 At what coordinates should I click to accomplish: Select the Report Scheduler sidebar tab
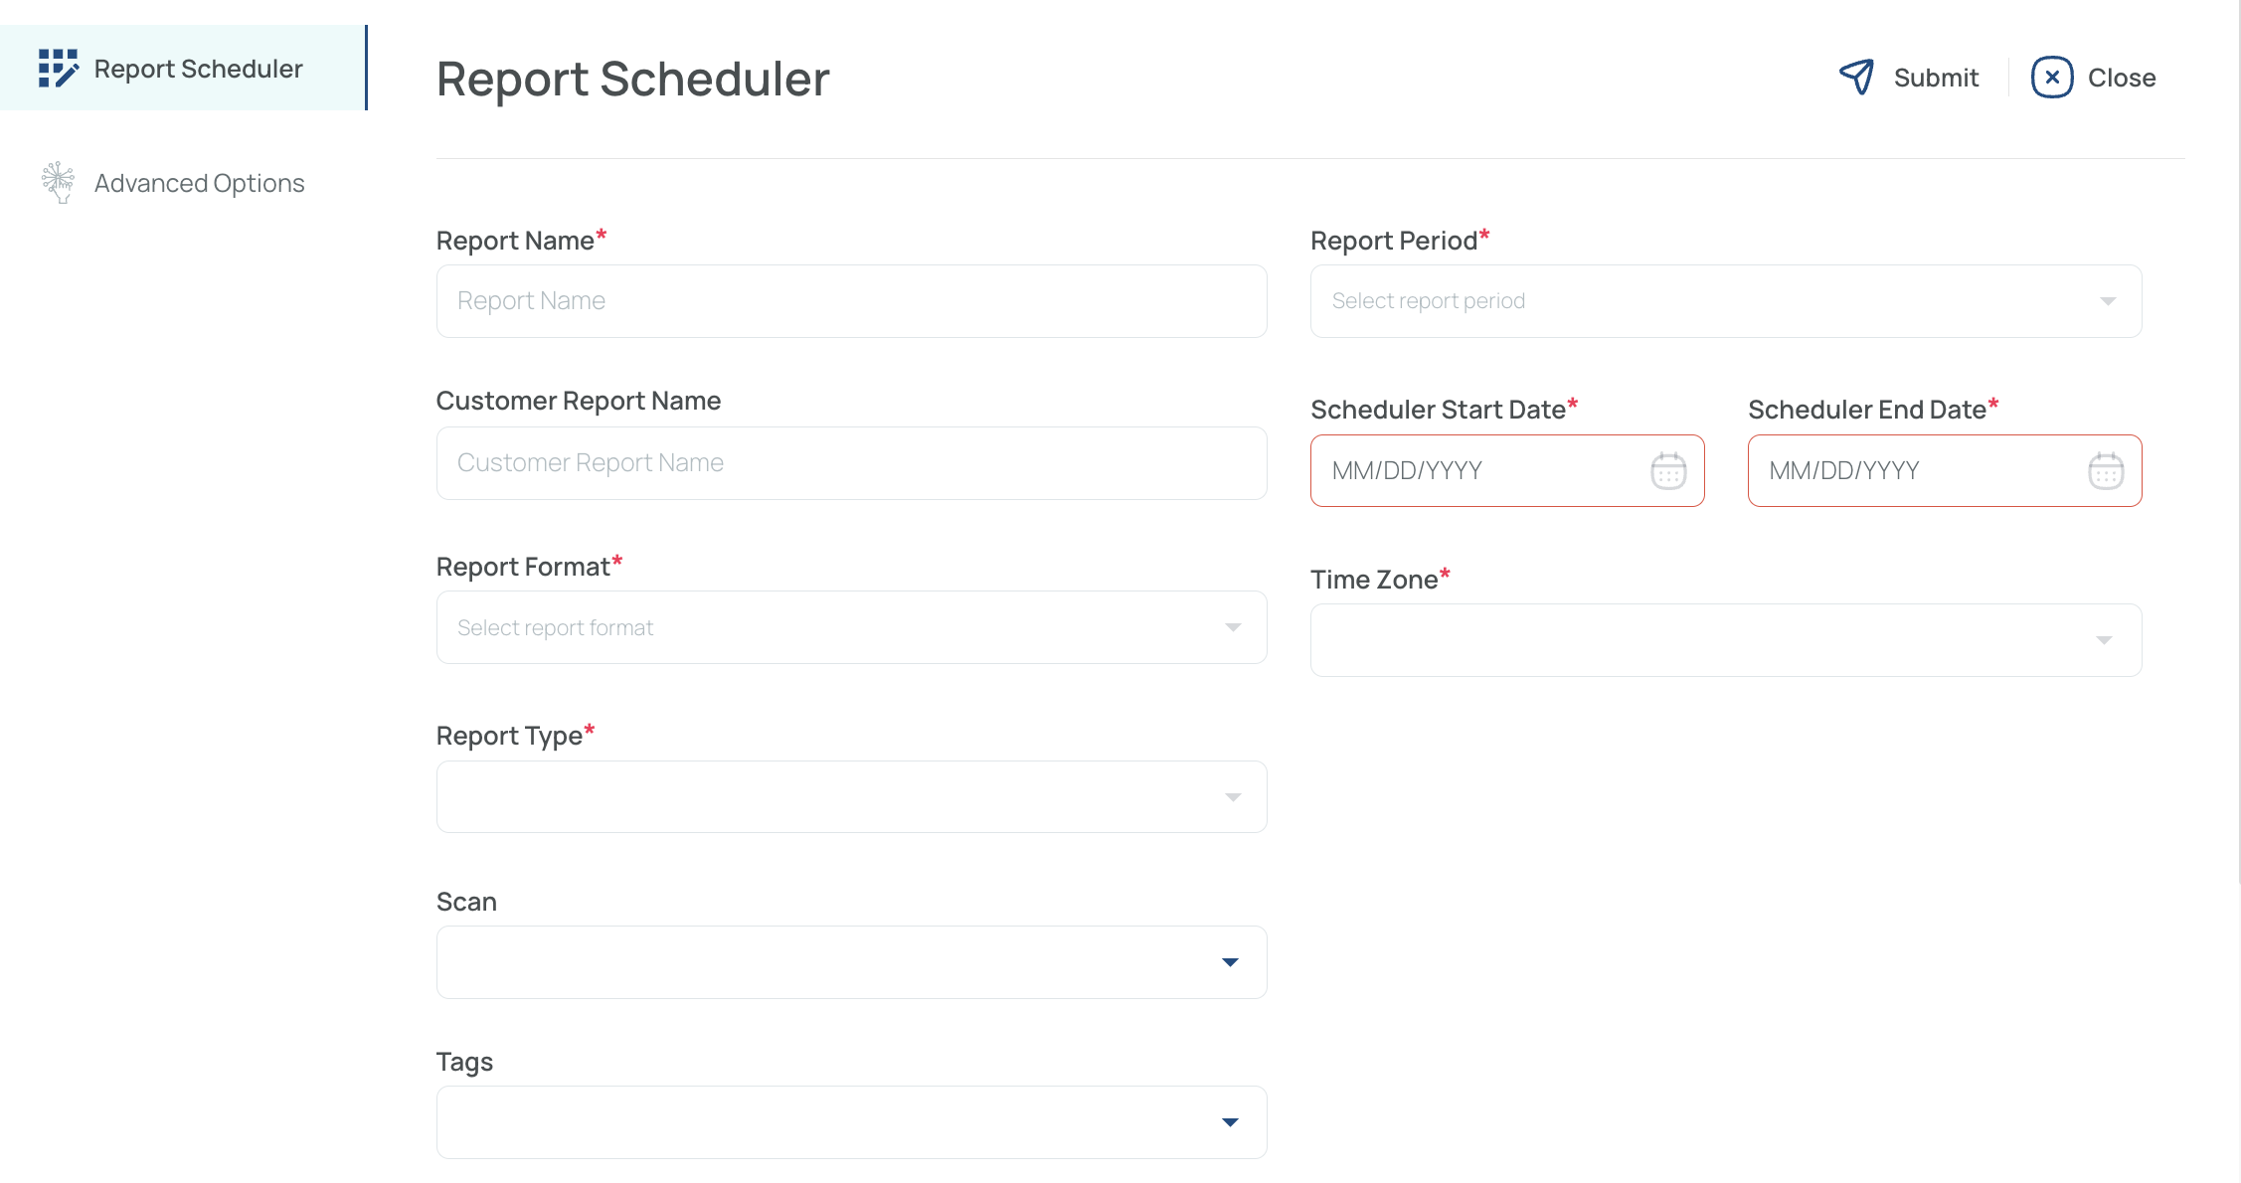point(184,68)
